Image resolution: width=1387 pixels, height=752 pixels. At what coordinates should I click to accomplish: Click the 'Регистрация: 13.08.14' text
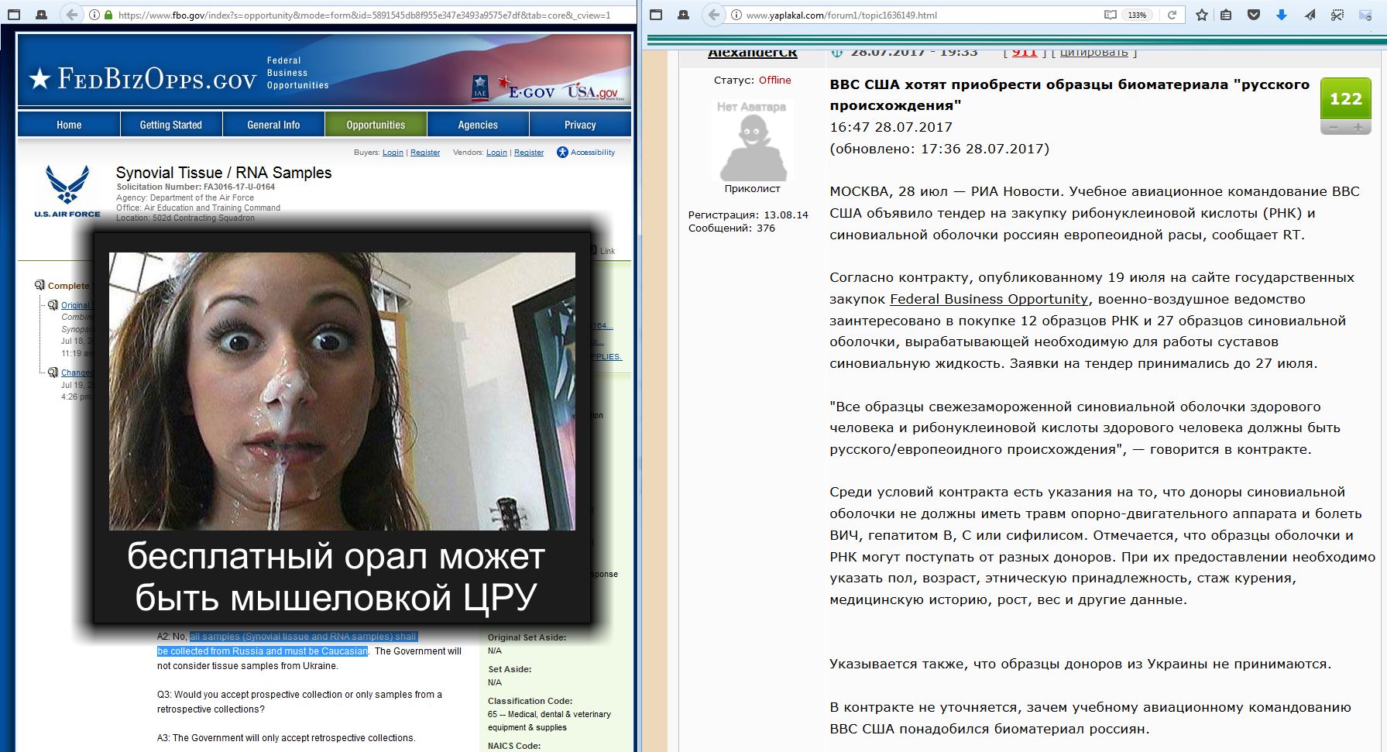(x=748, y=215)
